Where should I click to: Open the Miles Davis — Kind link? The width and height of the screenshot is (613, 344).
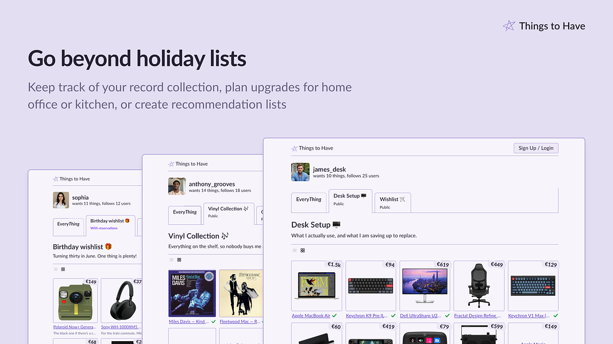click(189, 322)
